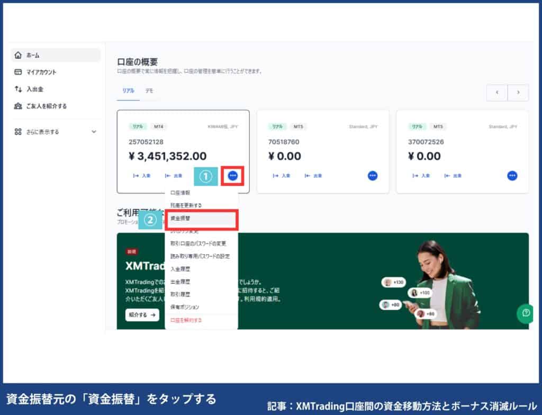This screenshot has width=542, height=415.
Task: Click the account number 370072526
Action: 426,142
